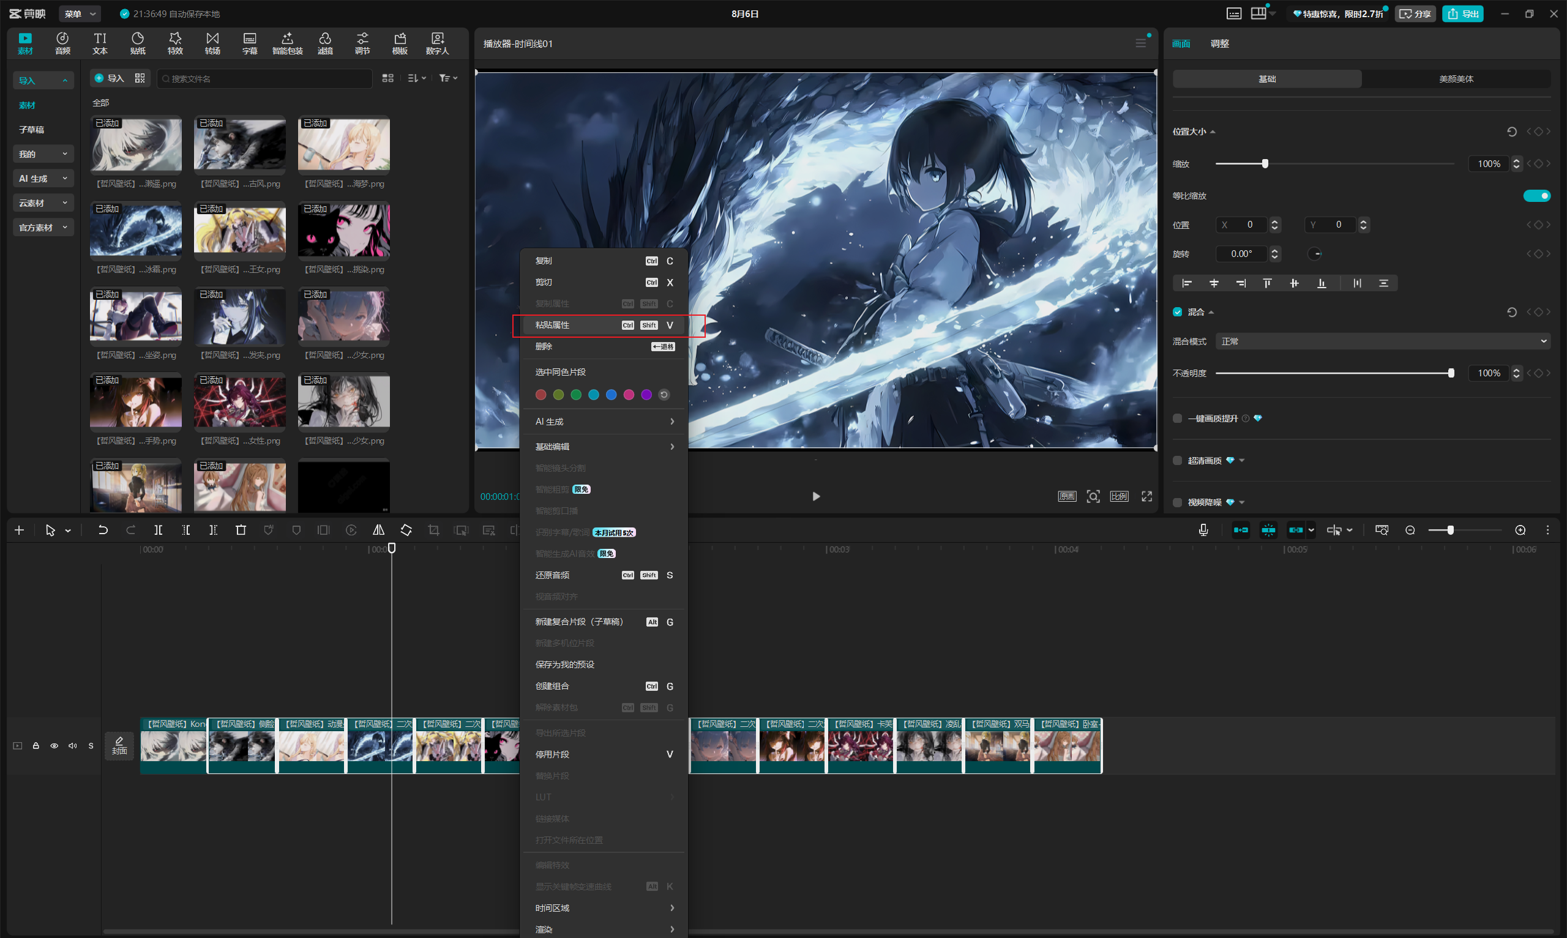This screenshot has height=938, width=1567.
Task: Open the 文本 text panel
Action: (x=100, y=43)
